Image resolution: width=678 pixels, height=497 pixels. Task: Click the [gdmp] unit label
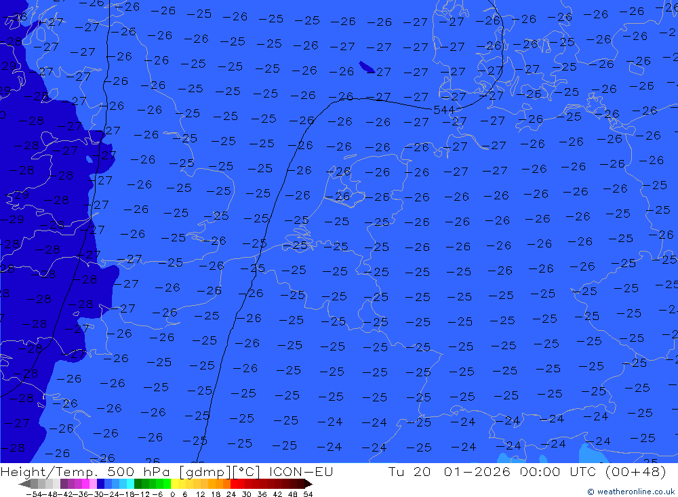[x=205, y=472]
